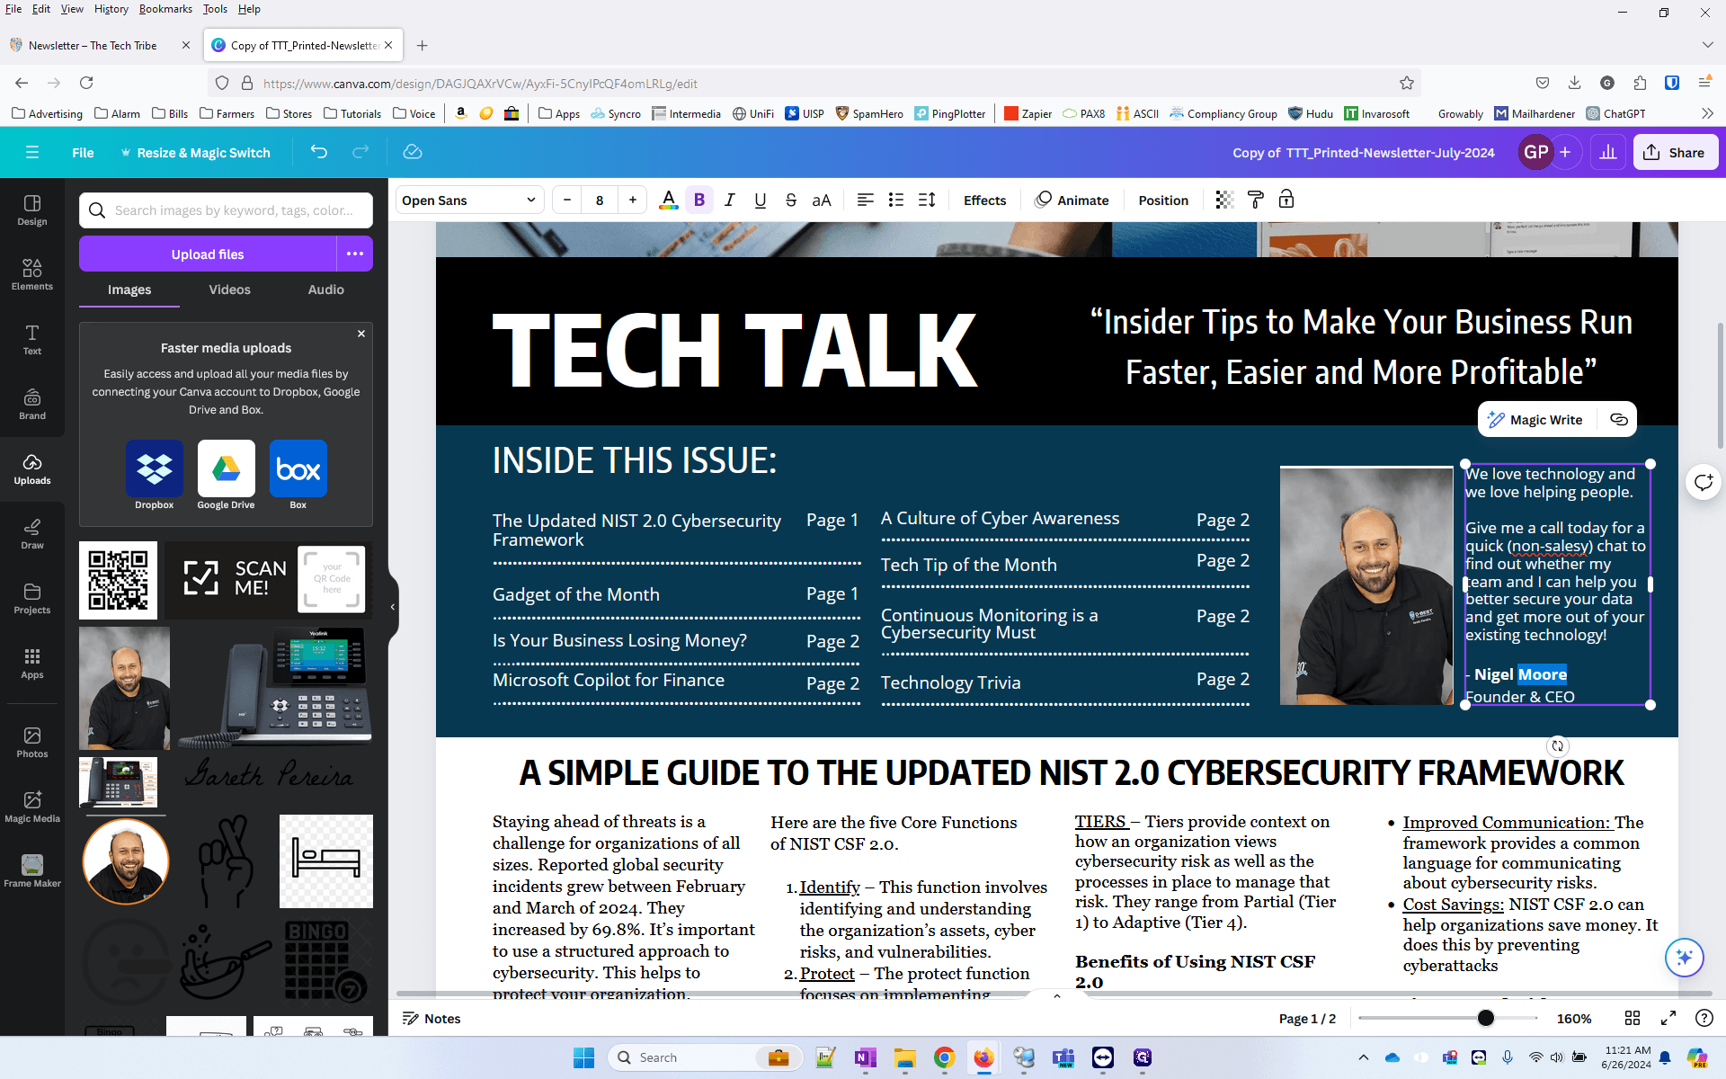Open the Brand sidebar panel

(32, 405)
